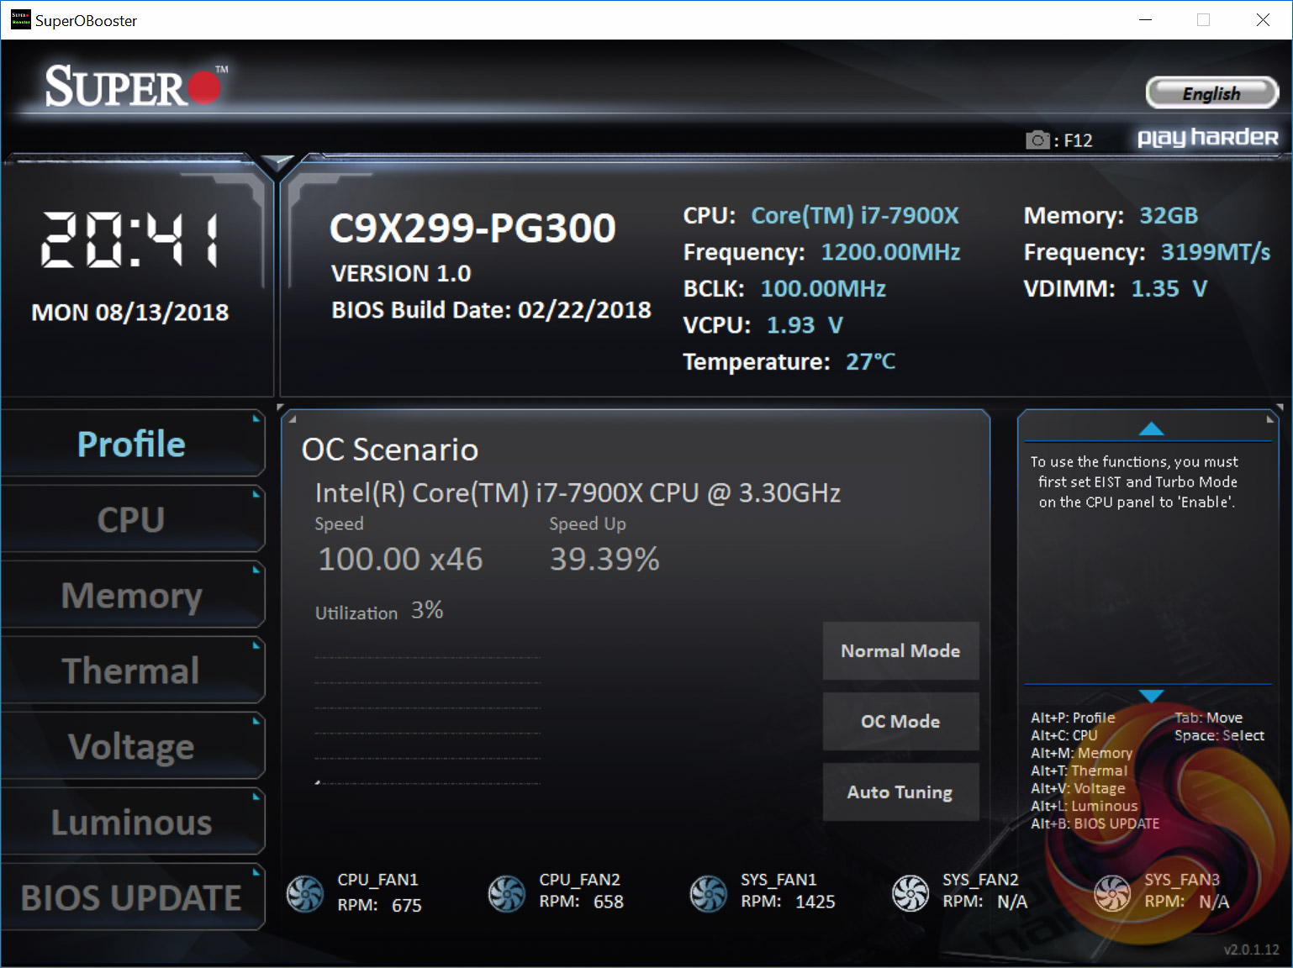The image size is (1293, 968).
Task: Click the CPU_FAN1 fan icon
Action: 304,893
